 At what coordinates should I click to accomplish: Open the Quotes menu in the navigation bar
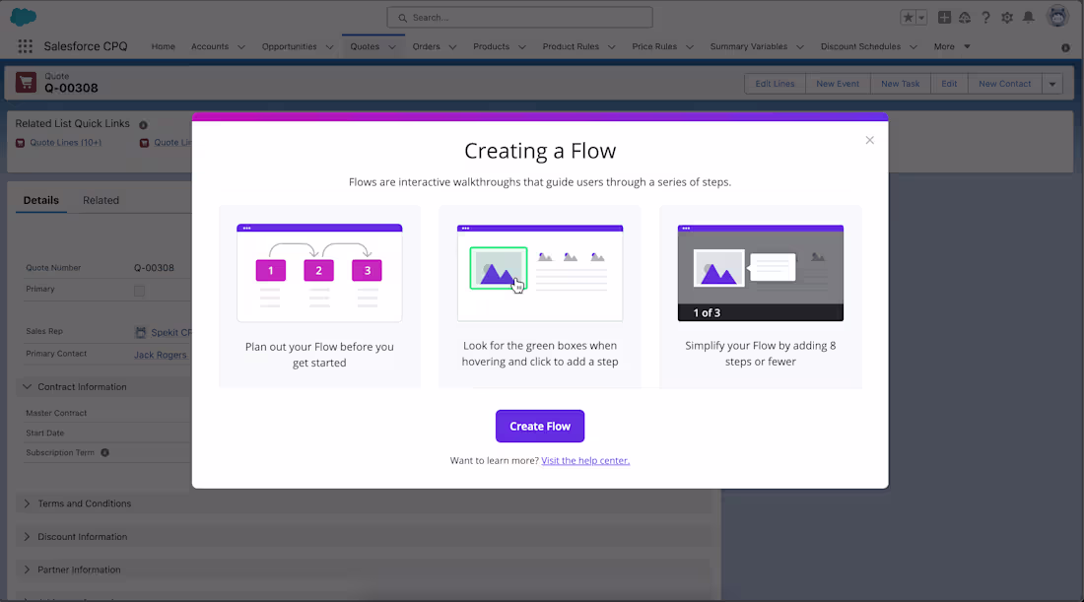(372, 46)
